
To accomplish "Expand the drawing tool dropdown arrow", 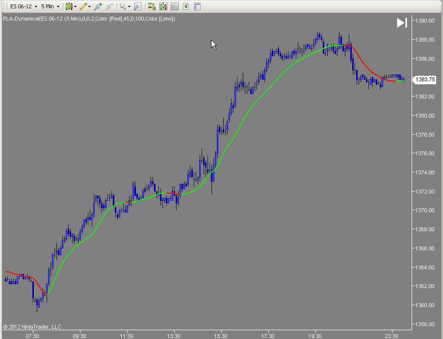I will 89,6.
